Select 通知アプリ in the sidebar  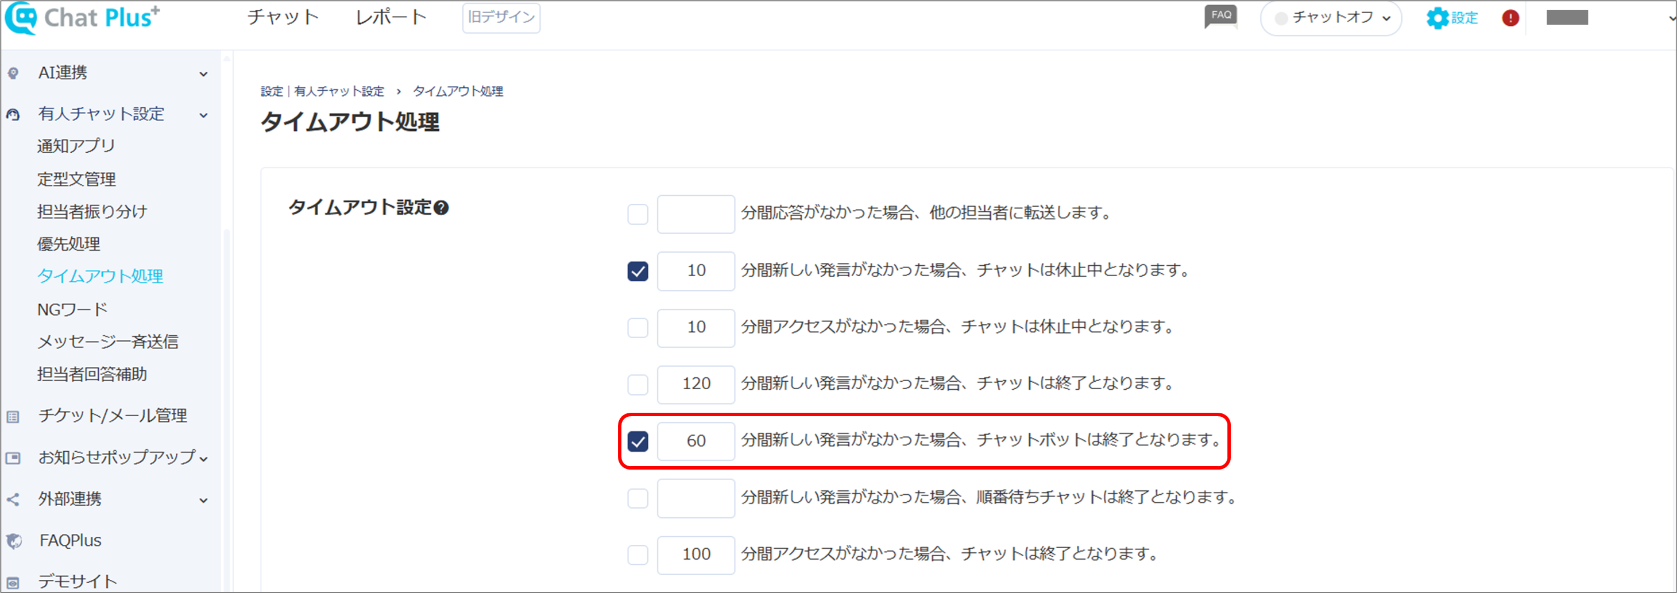point(75,146)
